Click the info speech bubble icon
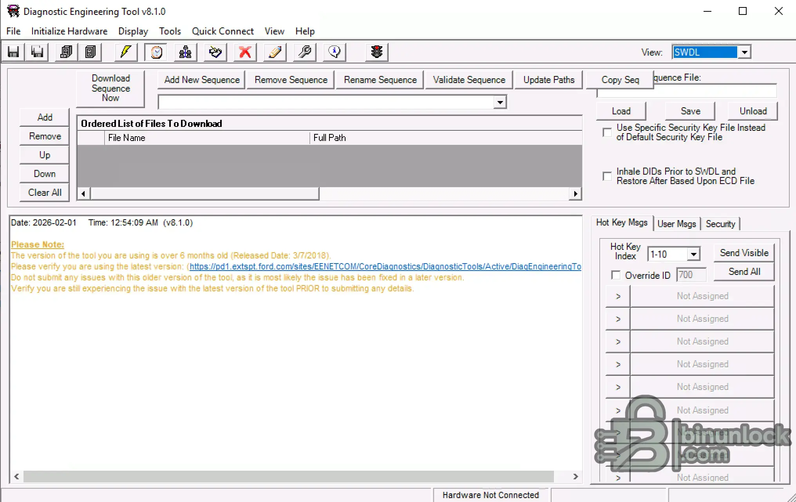The image size is (796, 502). (x=335, y=52)
